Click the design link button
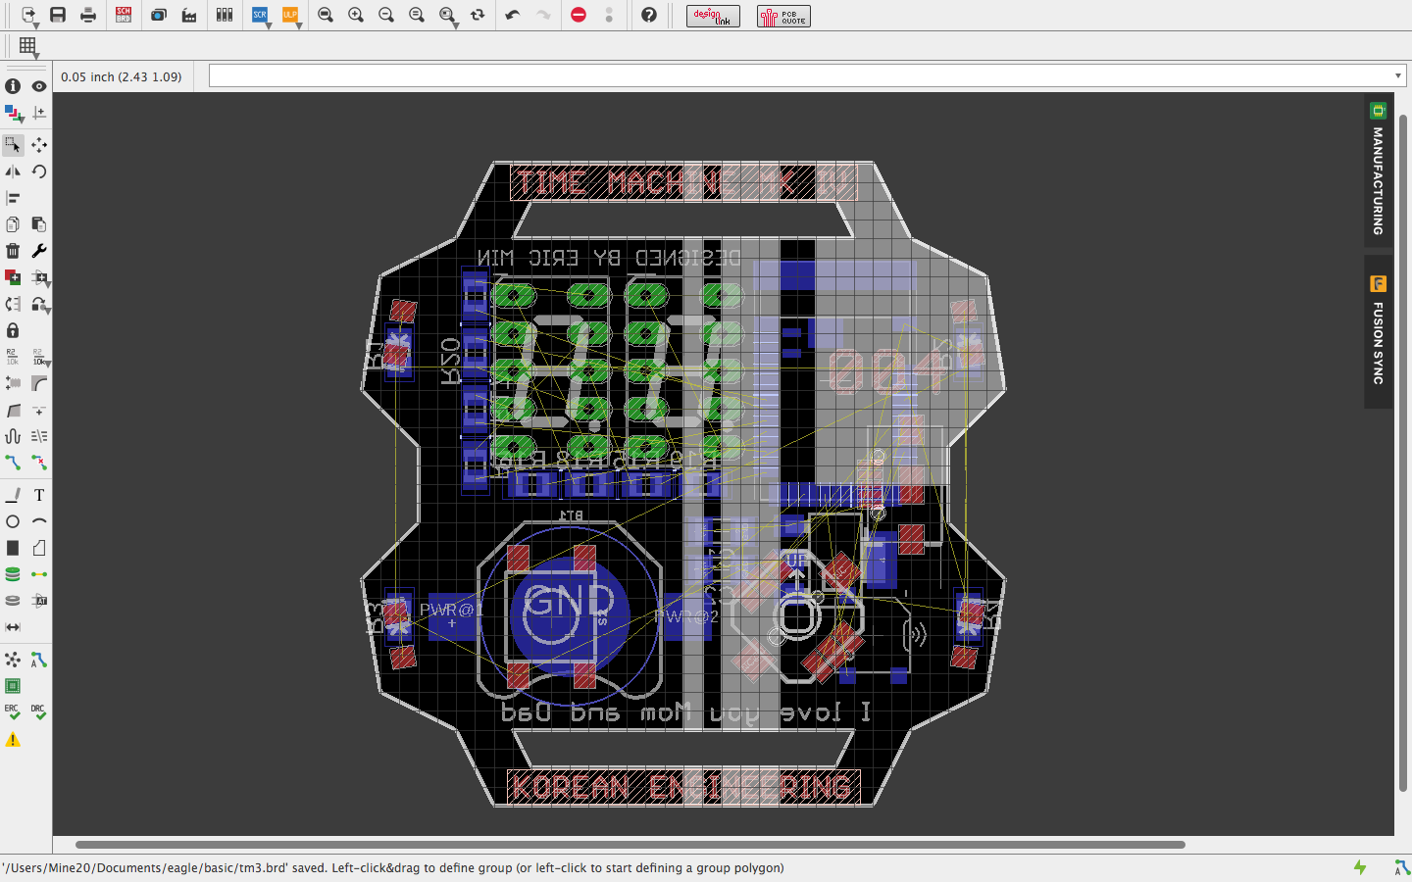Image resolution: width=1412 pixels, height=882 pixels. click(x=713, y=16)
